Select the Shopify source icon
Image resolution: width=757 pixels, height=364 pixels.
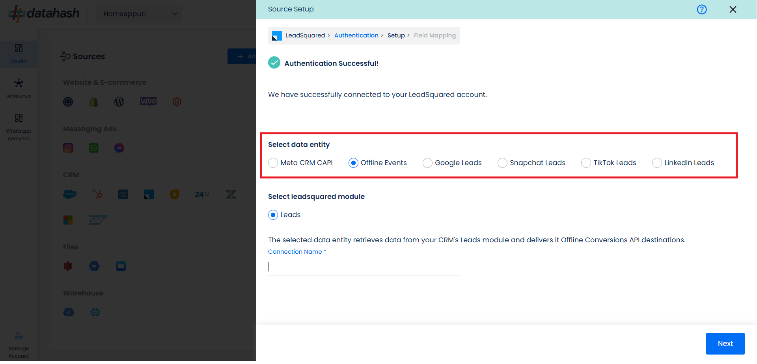[x=93, y=102]
